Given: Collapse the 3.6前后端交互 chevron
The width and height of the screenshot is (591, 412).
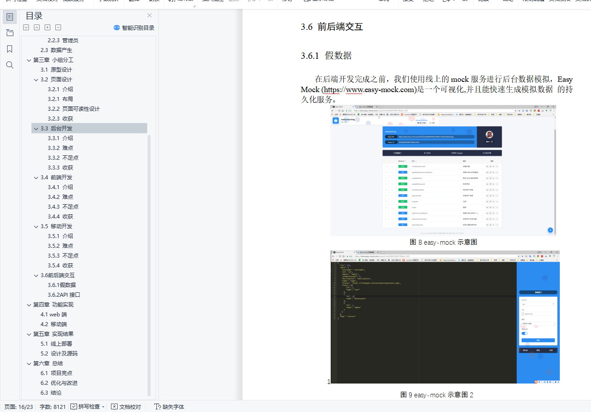Looking at the screenshot, I should [36, 275].
